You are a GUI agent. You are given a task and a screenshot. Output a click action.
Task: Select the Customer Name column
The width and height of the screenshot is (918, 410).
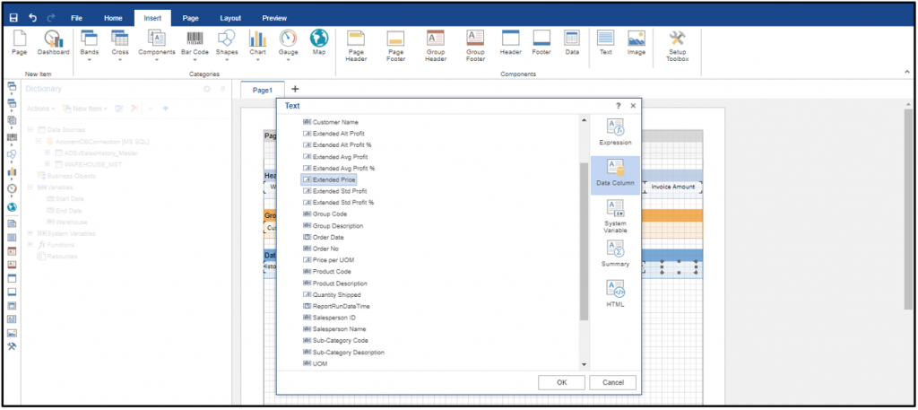pos(331,122)
